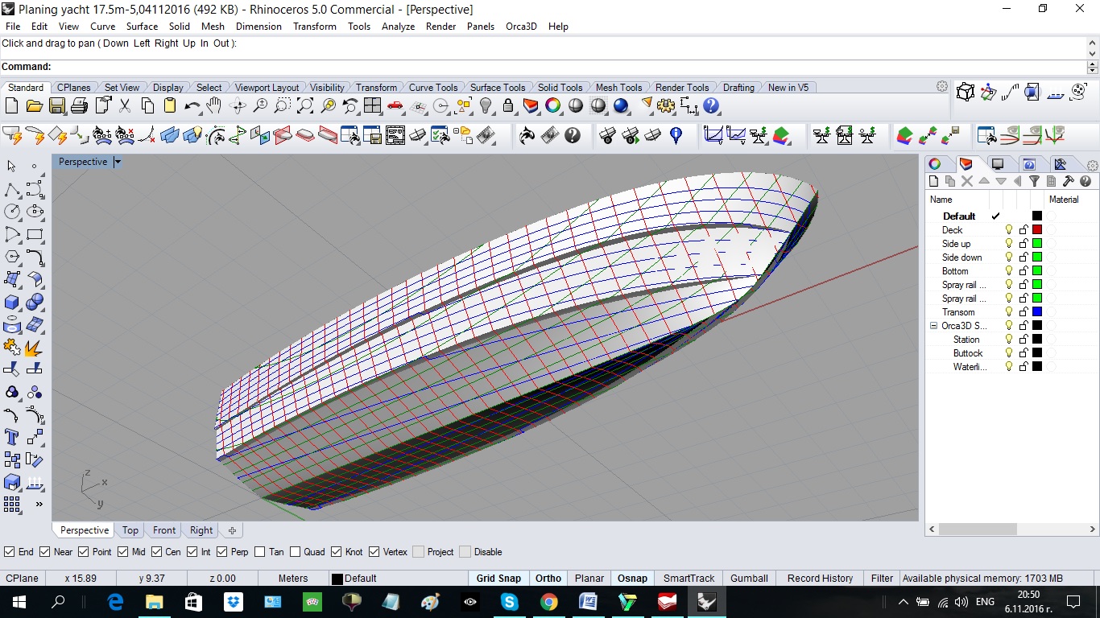Toggle Ortho in the status bar

pyautogui.click(x=548, y=578)
